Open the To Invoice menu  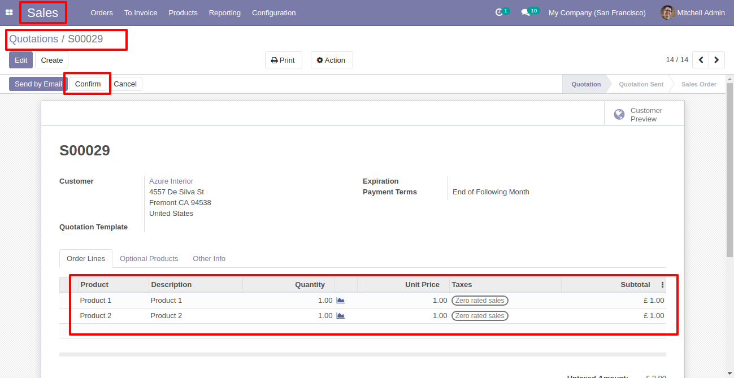point(141,12)
